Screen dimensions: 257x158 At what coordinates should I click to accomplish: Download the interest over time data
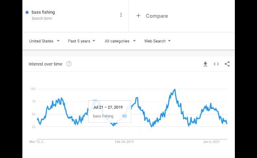point(205,64)
